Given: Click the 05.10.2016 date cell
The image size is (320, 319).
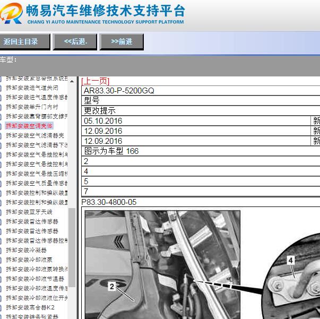Looking at the screenshot, I should (x=196, y=121).
